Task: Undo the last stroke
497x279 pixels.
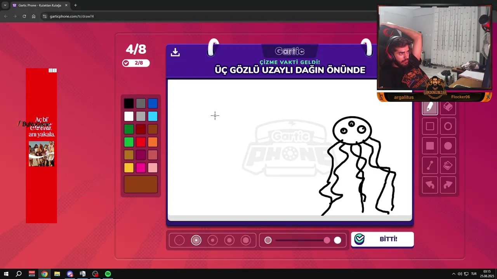Action: tap(430, 185)
